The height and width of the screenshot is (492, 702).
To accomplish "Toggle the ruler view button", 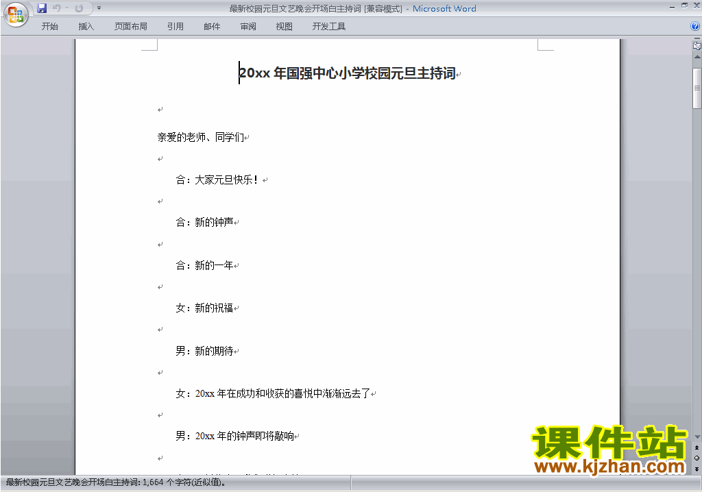I will [697, 45].
